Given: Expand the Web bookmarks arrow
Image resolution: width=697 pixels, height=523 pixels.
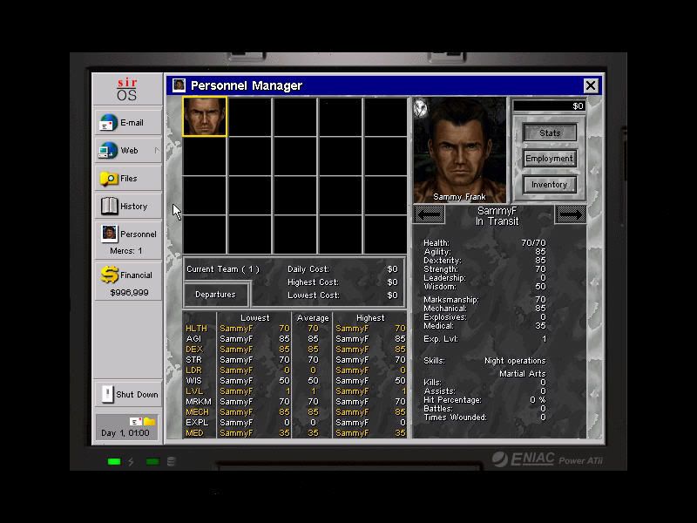Looking at the screenshot, I should click(157, 151).
